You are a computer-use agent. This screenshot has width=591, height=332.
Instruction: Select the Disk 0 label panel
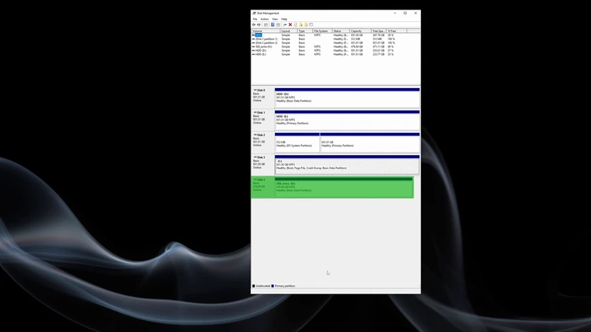[x=262, y=98]
